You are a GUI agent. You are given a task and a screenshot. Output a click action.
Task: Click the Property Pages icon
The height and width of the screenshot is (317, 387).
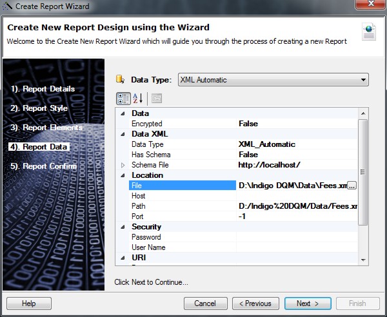[x=156, y=99]
